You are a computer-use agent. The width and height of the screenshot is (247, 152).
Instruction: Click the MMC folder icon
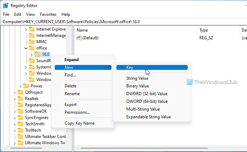[32, 42]
